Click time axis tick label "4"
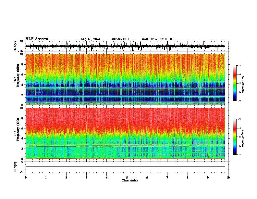257x199 pixels. tap(107, 178)
